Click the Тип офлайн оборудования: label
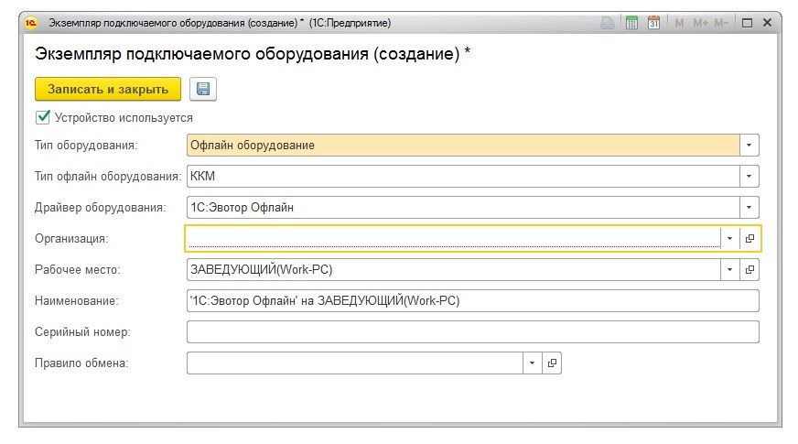This screenshot has width=798, height=444. (108, 176)
